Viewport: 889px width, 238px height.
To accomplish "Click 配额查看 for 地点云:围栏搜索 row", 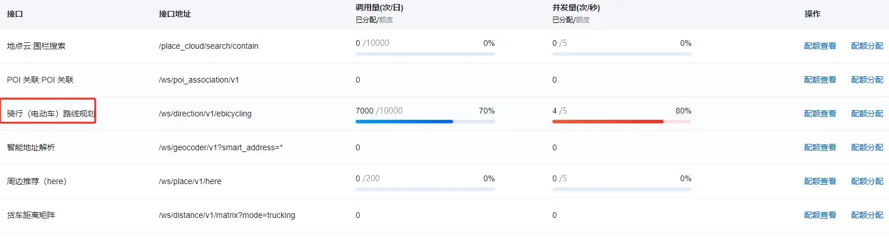I will coord(820,46).
